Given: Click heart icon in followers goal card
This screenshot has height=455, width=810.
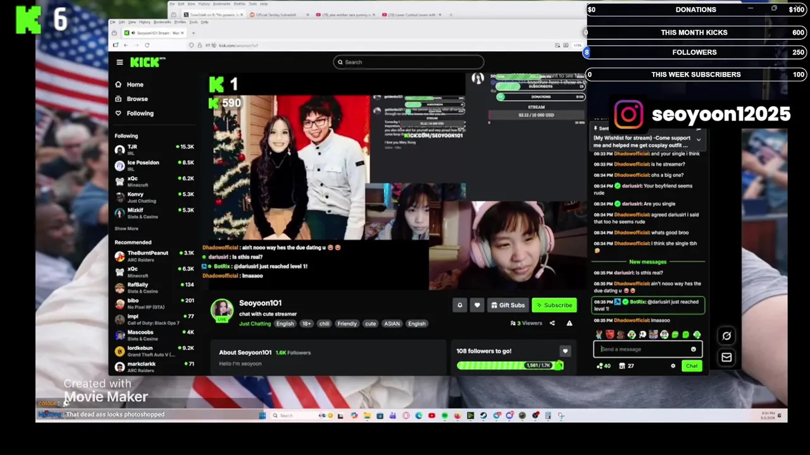Looking at the screenshot, I should [x=565, y=351].
